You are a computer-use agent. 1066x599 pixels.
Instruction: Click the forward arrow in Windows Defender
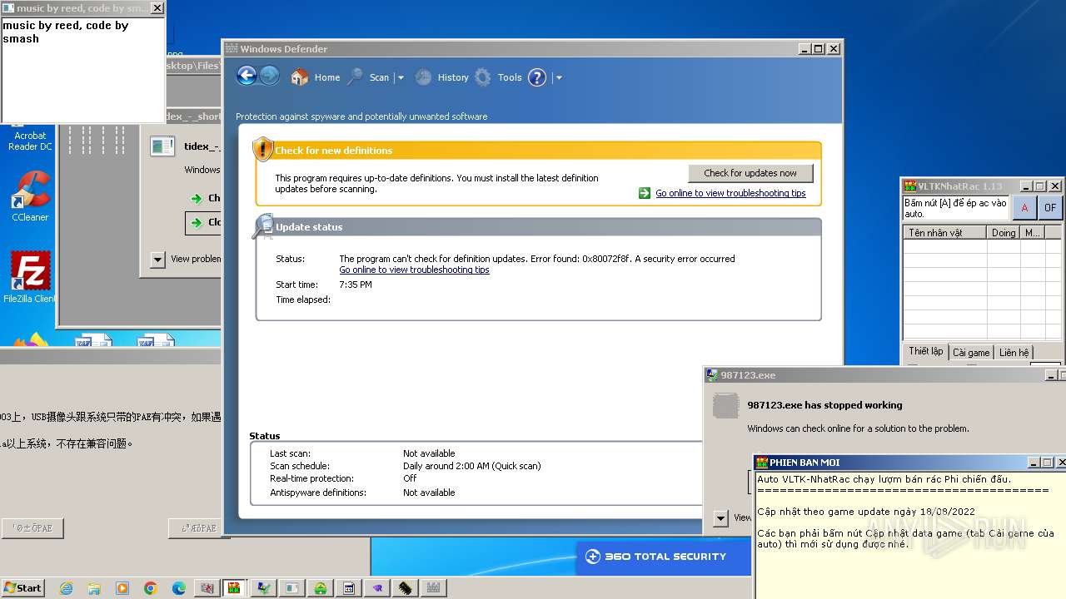269,76
